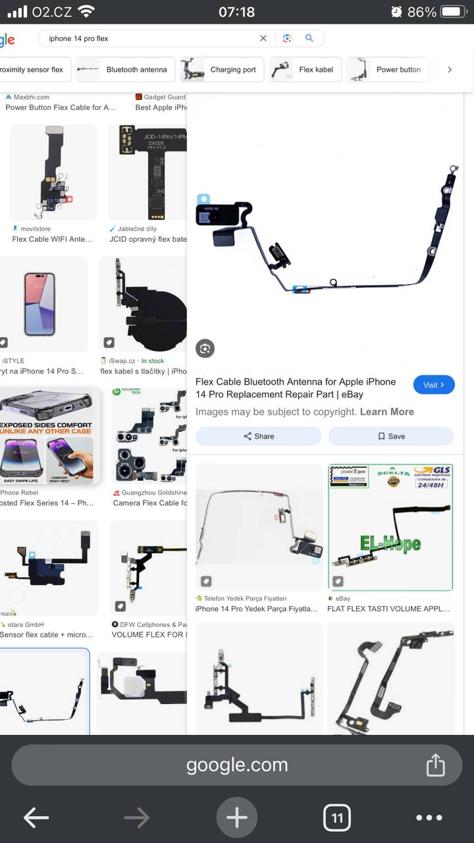Open the Learn More copyright link
474x843 pixels.
387,412
